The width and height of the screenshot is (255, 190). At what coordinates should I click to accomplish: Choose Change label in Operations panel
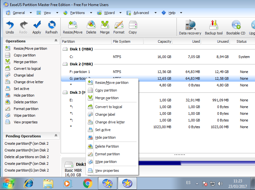pos(19,75)
